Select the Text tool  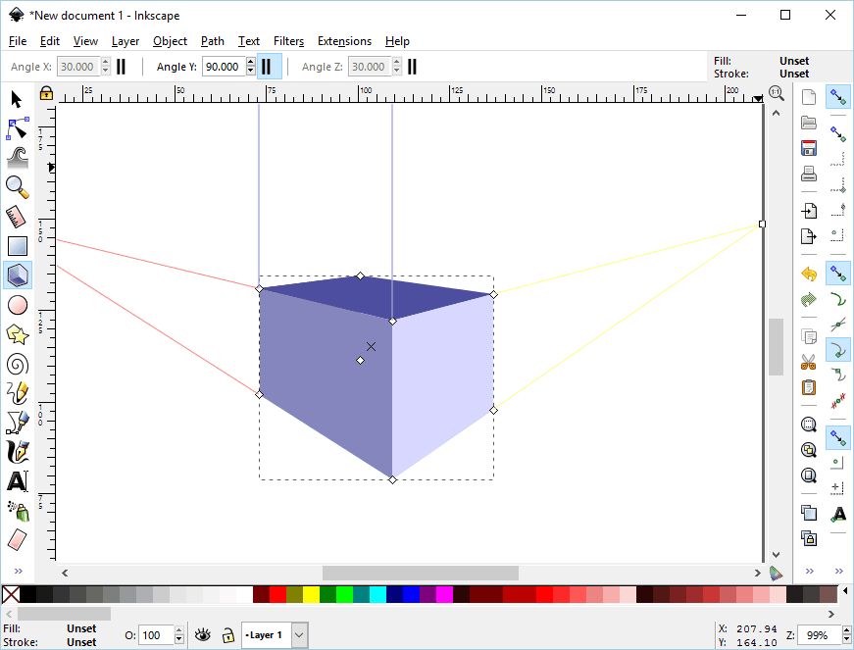(x=17, y=481)
